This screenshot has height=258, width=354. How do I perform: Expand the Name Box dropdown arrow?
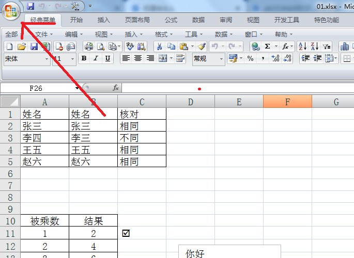click(x=78, y=88)
